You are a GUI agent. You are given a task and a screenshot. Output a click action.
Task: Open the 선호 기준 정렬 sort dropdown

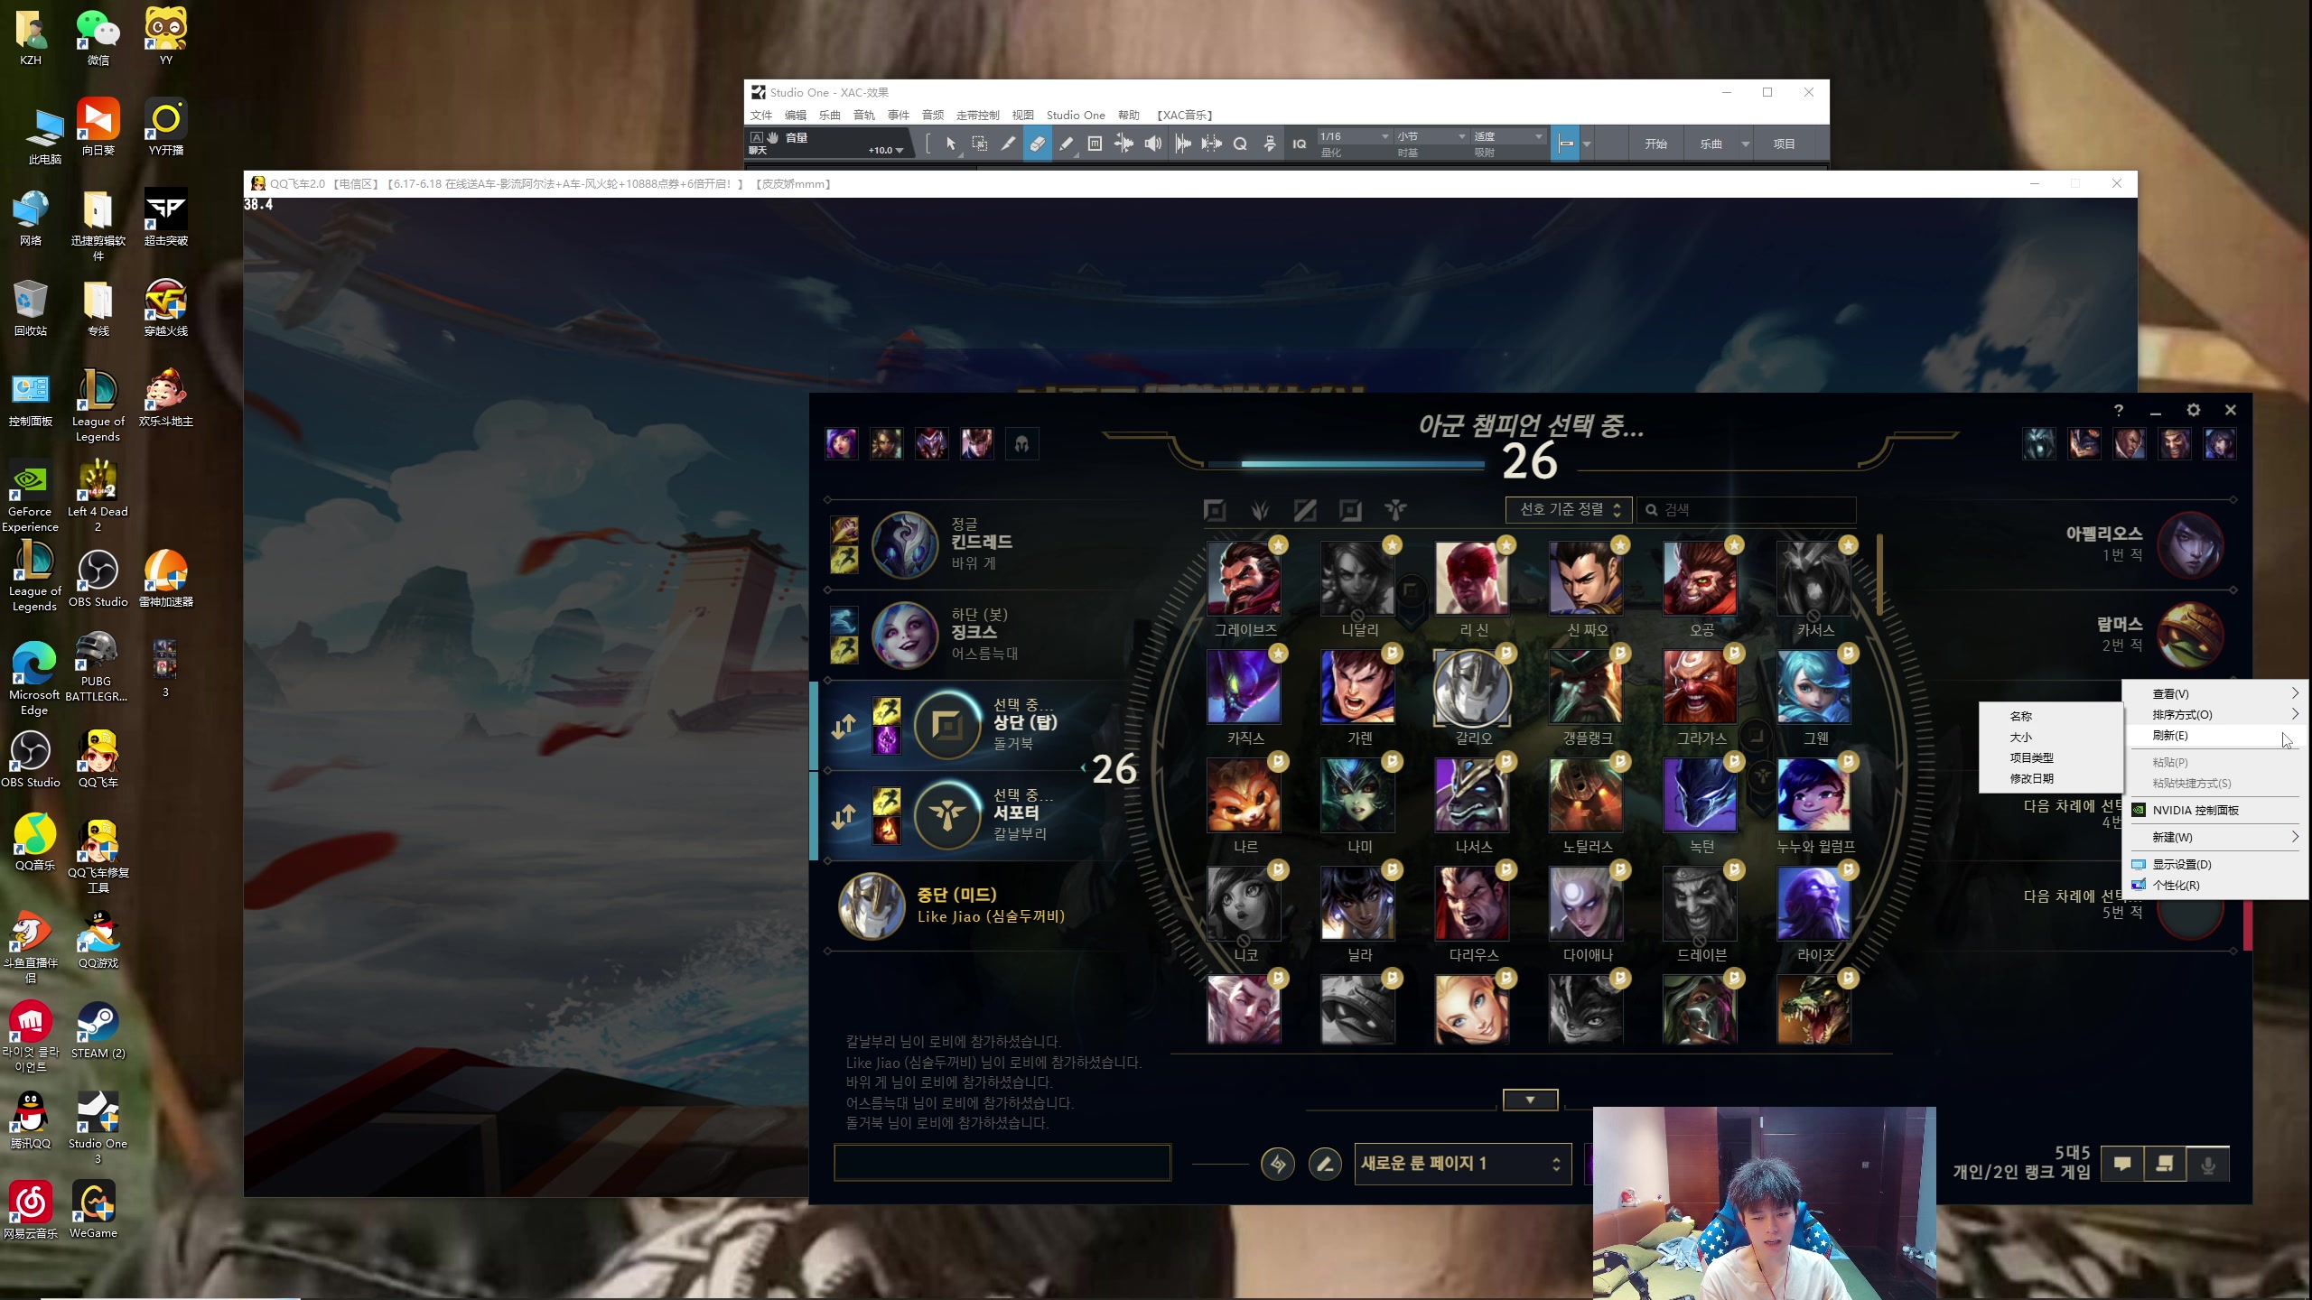(x=1569, y=509)
